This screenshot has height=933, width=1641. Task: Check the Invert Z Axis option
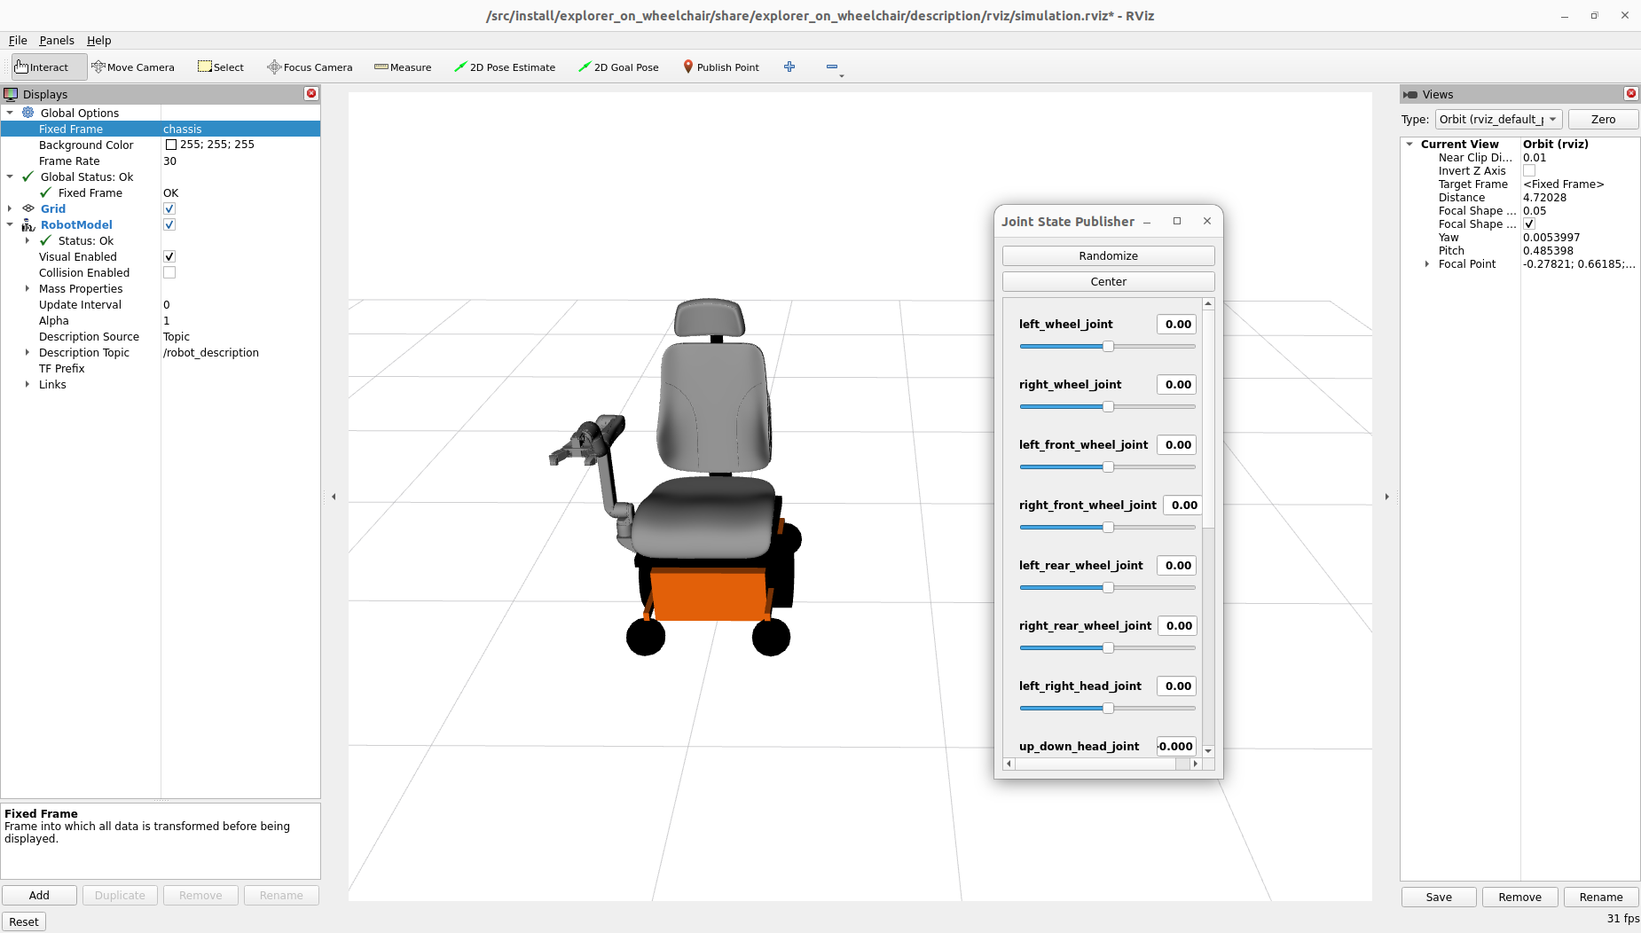coord(1529,170)
